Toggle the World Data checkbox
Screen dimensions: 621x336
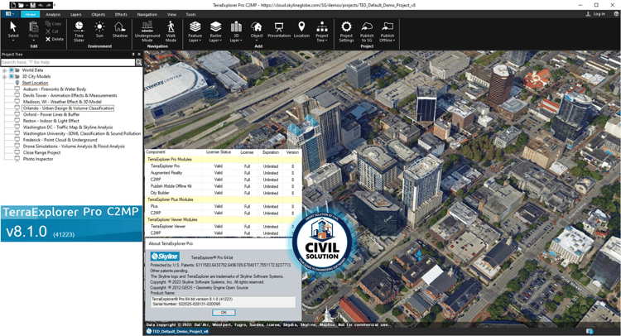12,70
